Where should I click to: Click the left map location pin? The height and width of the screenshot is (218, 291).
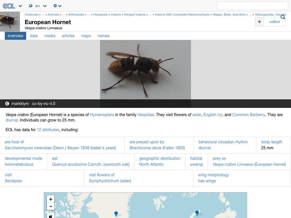point(116,214)
